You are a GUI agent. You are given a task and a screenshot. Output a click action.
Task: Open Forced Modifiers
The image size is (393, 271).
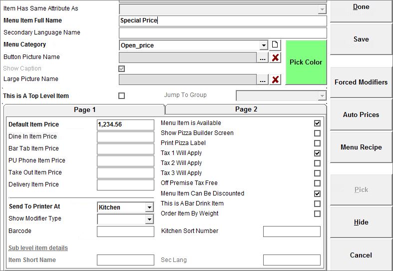point(361,82)
